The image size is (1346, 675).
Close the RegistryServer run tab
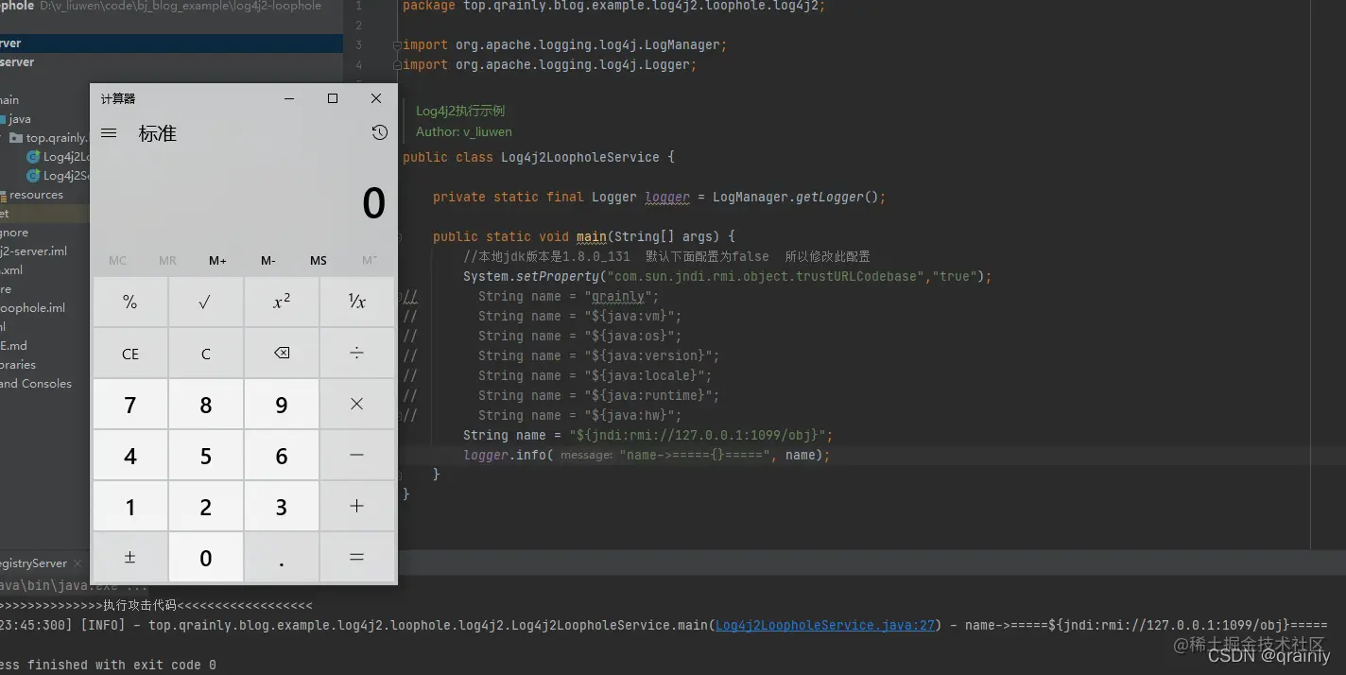[x=78, y=563]
